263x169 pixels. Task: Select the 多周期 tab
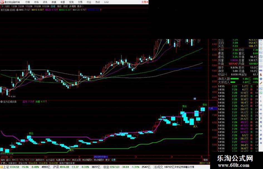[72, 6]
